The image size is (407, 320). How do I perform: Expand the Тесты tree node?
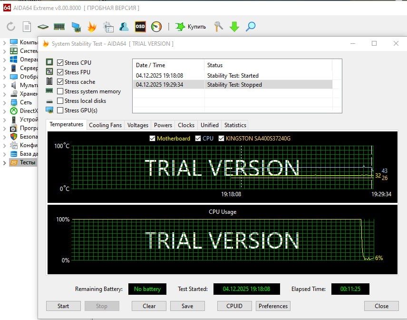click(4, 163)
